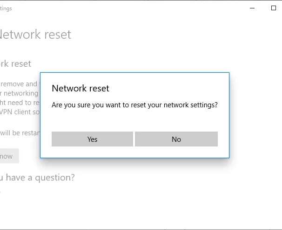This screenshot has width=282, height=230.
Task: Click the 'VPN client' description line
Action: tap(20, 112)
